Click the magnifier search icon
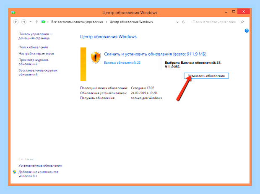260x194 pixels. [x=242, y=22]
